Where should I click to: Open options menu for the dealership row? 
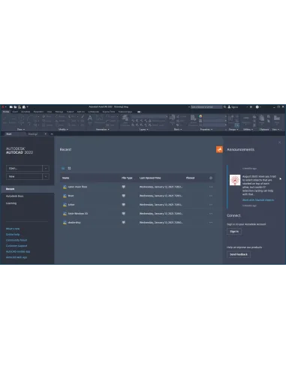point(211,223)
